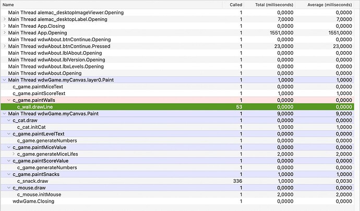The image size is (360, 211).
Task: Collapse the wdwGame.myCanvas.layer0.Paint row
Action: coord(4,80)
